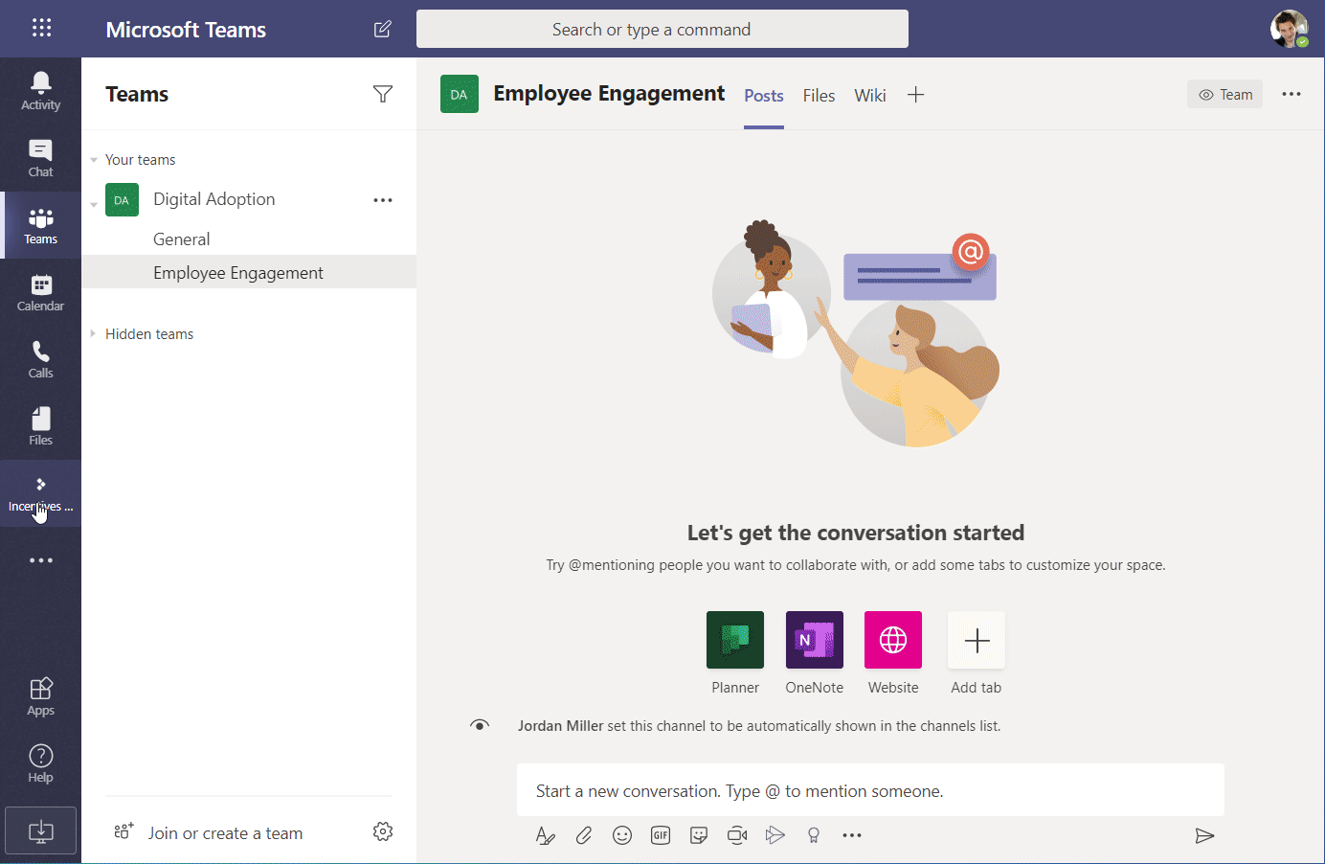Attach a file to the conversation
The width and height of the screenshot is (1325, 864).
click(x=583, y=834)
